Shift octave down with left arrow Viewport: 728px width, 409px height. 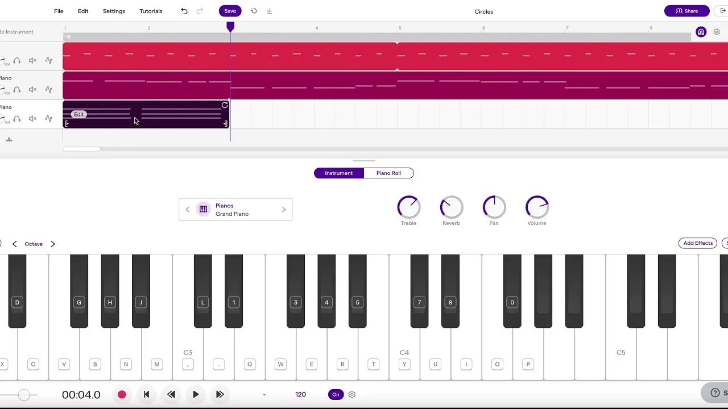click(15, 244)
